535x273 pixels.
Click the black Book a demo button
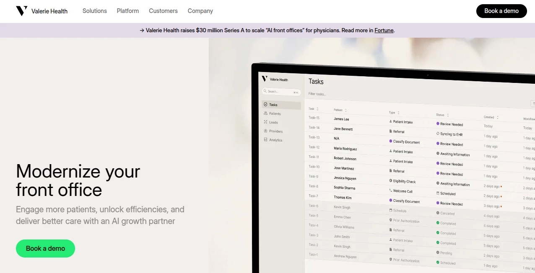point(502,11)
